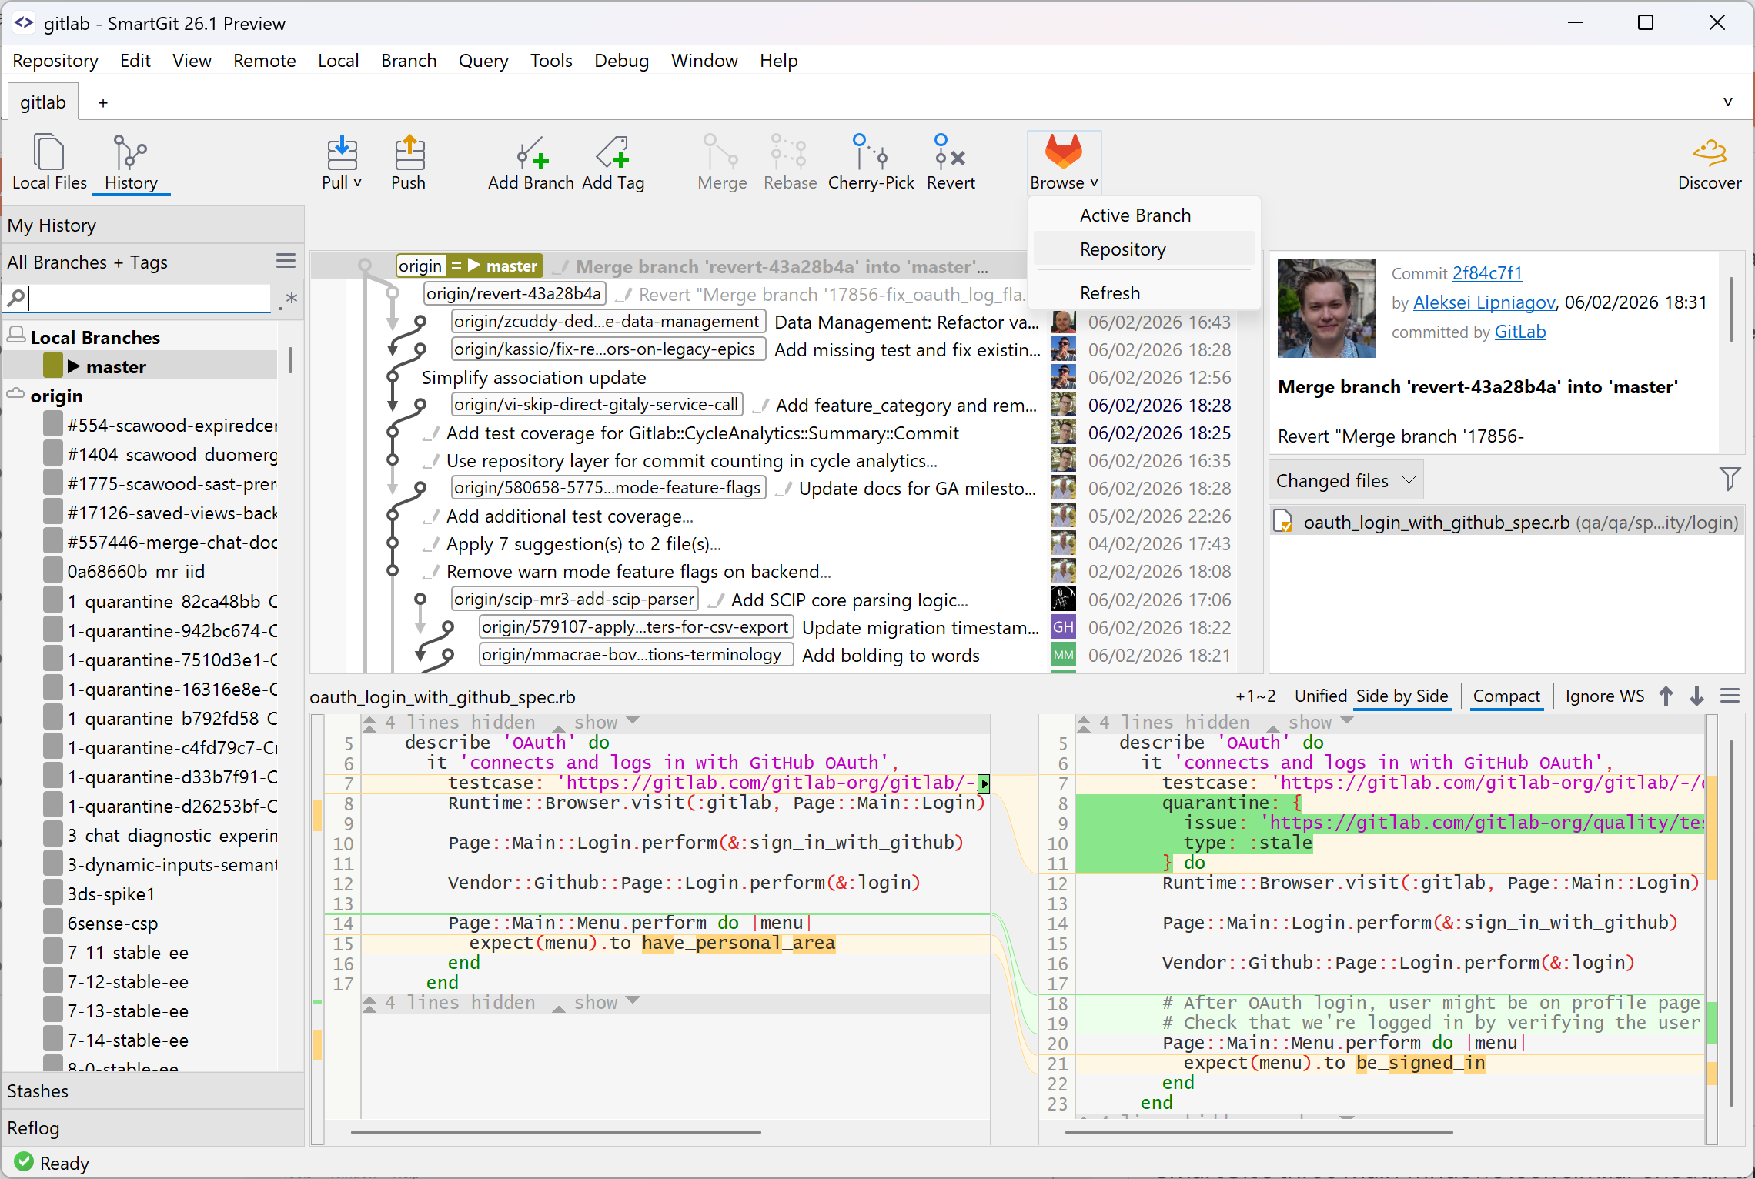Screen dimensions: 1755x1179
Task: Click the Add Branch icon
Action: [529, 162]
